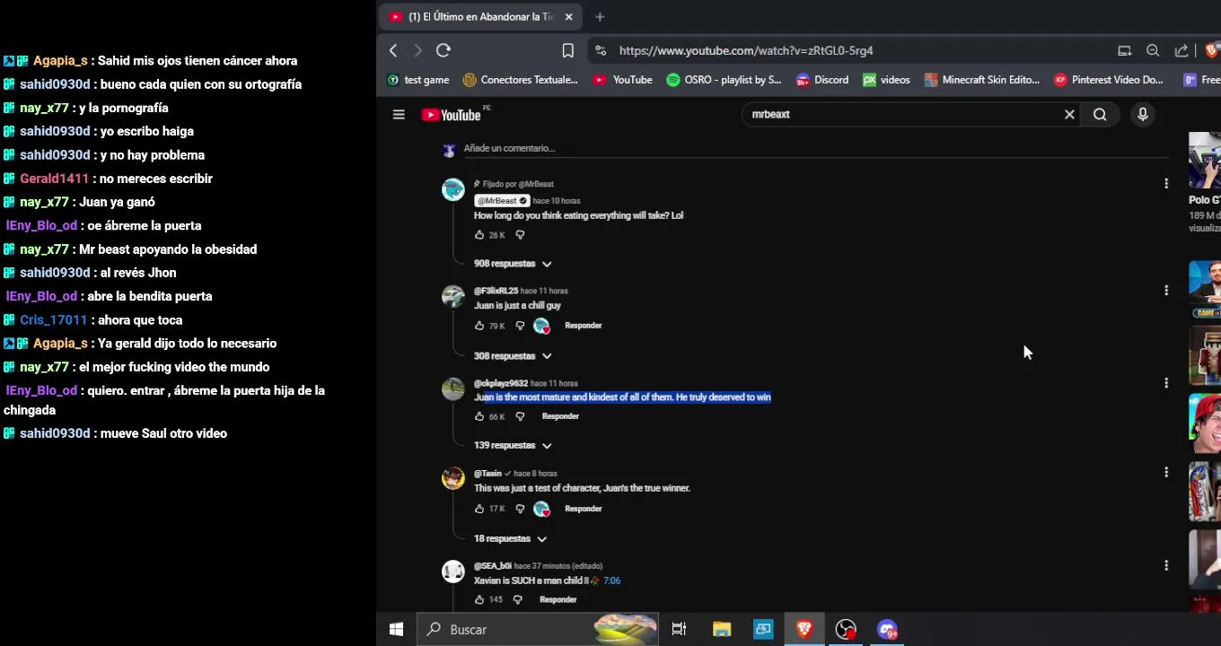1221x646 pixels.
Task: Click creator heart on @F3lixRL25 comment
Action: coord(541,326)
